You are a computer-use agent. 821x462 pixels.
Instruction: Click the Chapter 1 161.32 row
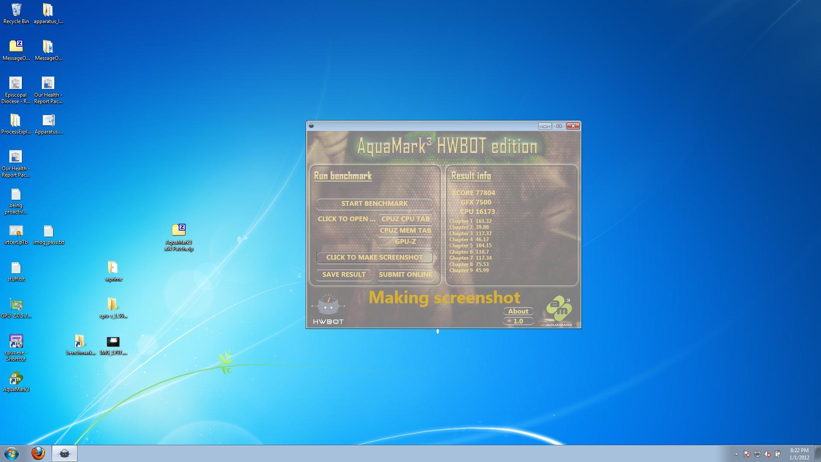470,221
